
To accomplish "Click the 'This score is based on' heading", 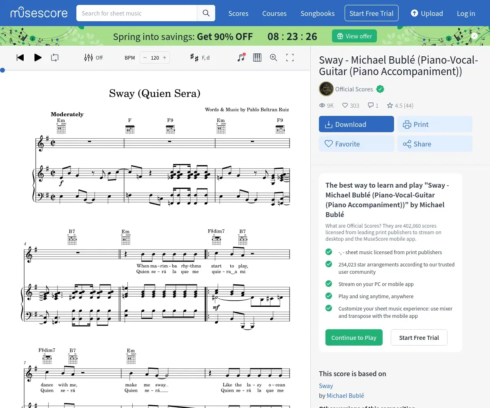I will click(x=352, y=373).
